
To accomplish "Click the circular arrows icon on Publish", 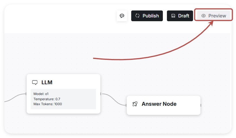I will pyautogui.click(x=138, y=16).
